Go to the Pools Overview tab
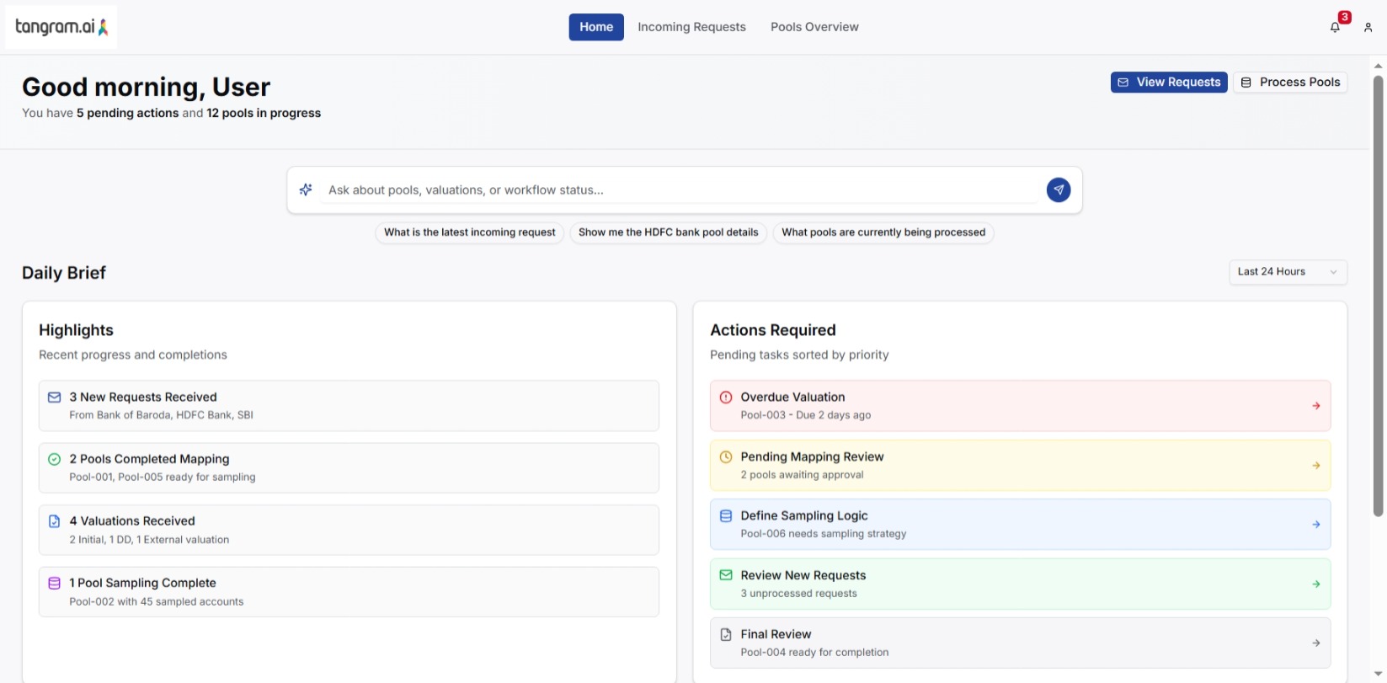Image resolution: width=1387 pixels, height=683 pixels. (x=814, y=27)
